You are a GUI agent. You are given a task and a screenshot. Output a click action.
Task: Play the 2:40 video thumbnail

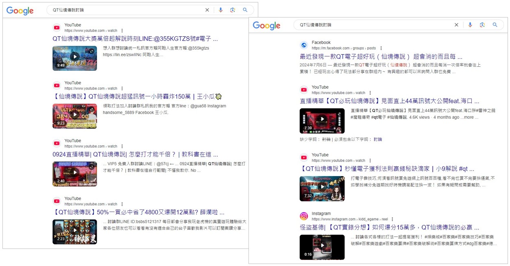(75, 174)
